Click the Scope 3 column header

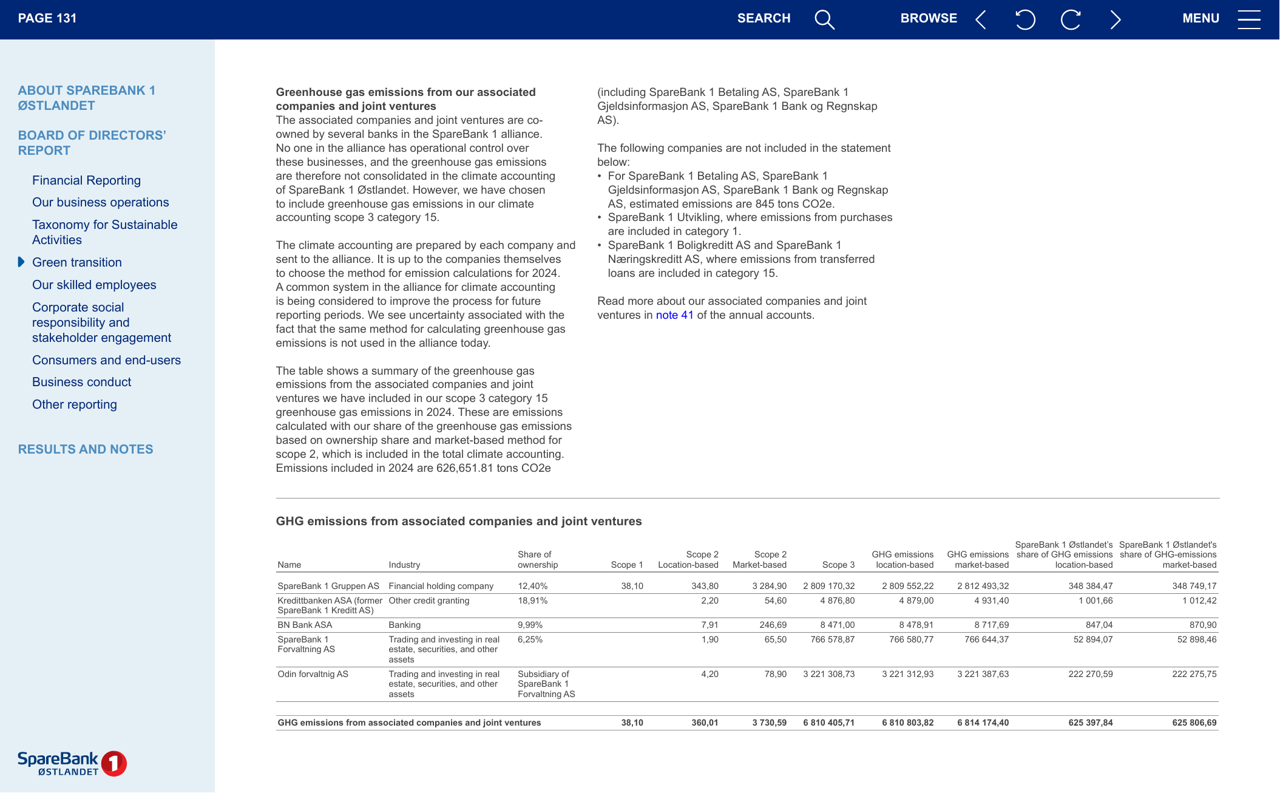[x=838, y=565]
